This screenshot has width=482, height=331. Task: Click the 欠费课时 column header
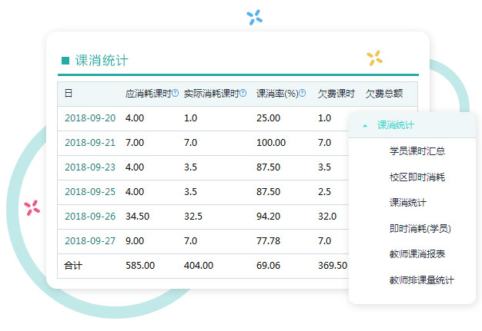click(x=336, y=94)
